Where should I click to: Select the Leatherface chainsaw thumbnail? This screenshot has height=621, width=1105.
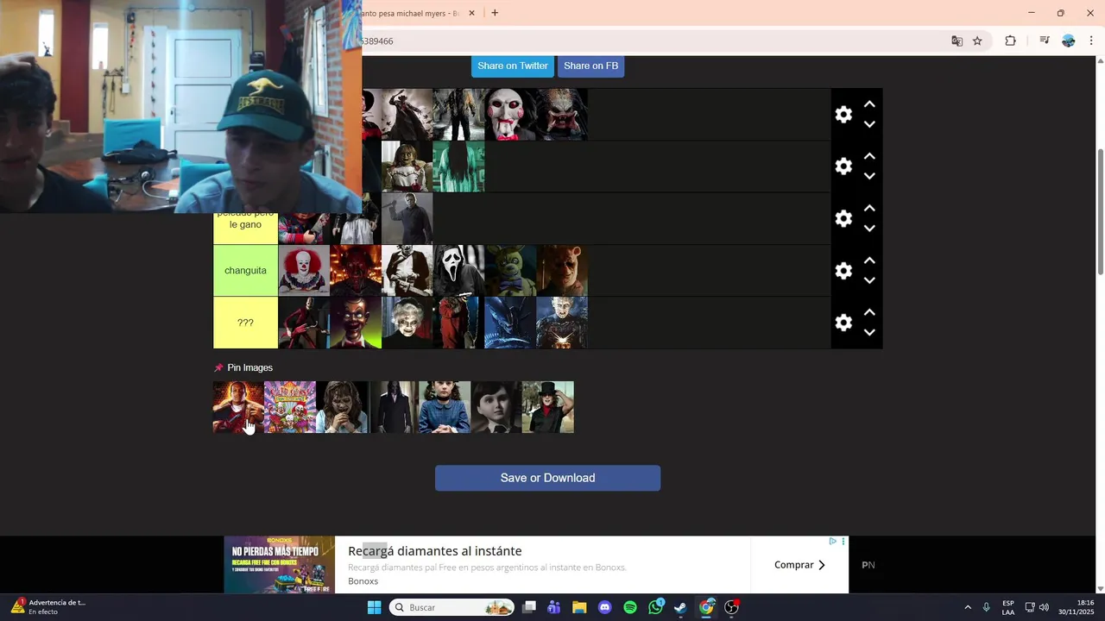pos(407,271)
